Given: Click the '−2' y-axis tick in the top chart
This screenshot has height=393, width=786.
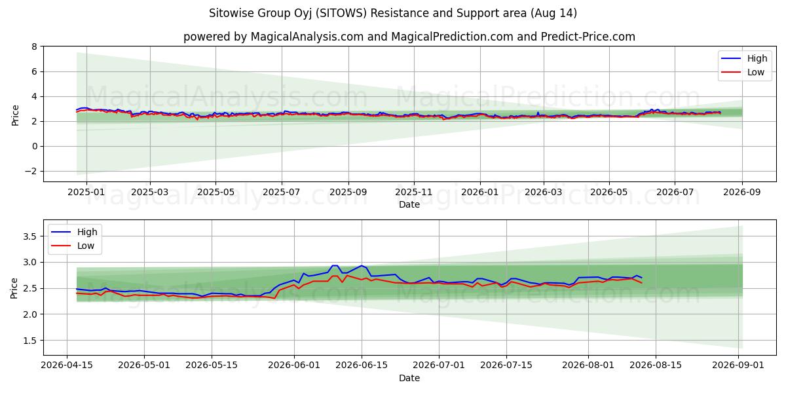Looking at the screenshot, I should (x=31, y=171).
